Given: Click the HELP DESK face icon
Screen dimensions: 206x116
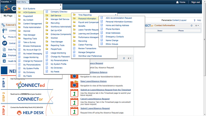Looking at the screenshot, I should [19, 113].
